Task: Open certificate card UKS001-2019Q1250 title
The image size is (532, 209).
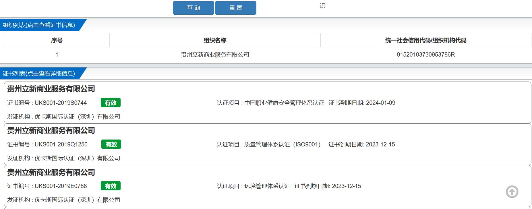Action: point(51,131)
